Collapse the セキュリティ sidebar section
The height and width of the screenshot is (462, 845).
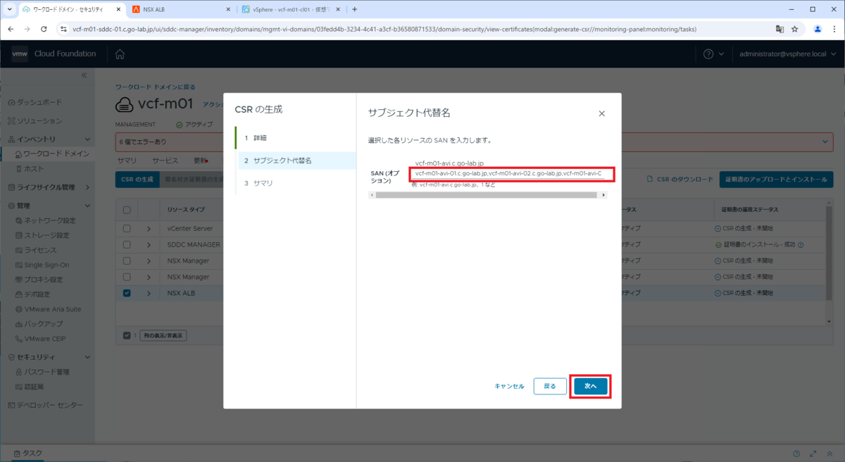pos(87,357)
